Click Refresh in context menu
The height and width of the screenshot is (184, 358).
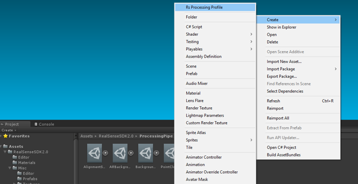click(298, 101)
